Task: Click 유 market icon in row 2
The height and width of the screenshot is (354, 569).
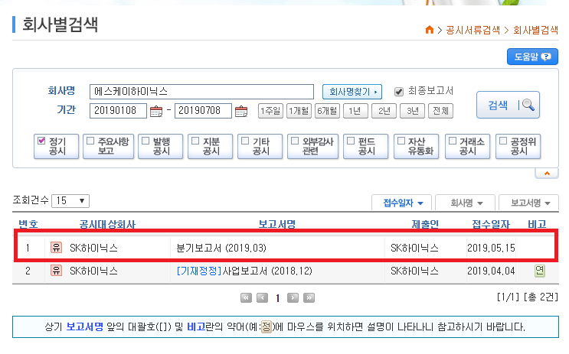Action: point(56,271)
